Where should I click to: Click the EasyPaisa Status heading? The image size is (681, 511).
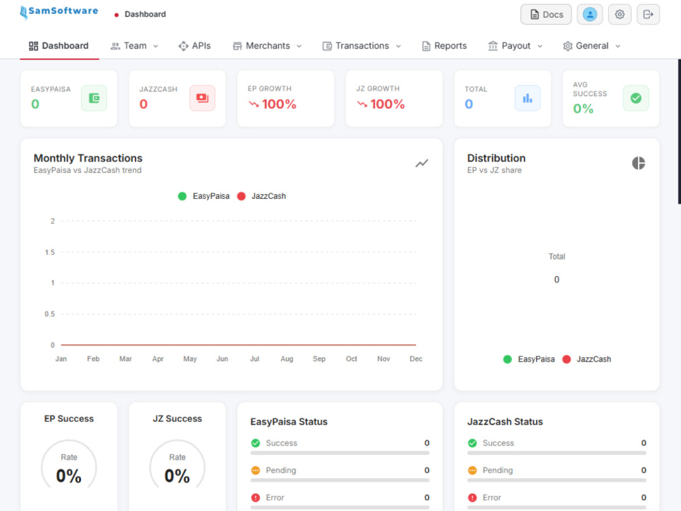tap(289, 422)
